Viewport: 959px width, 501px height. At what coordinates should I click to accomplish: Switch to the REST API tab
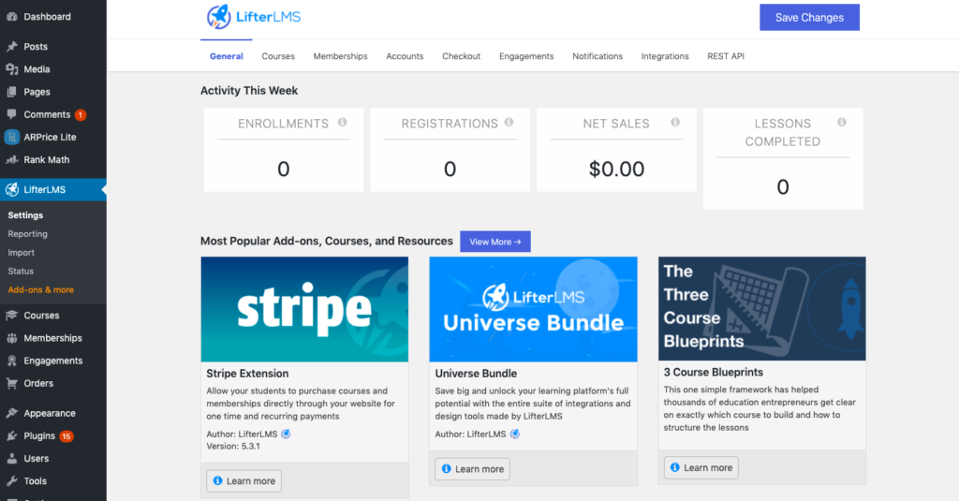tap(726, 56)
